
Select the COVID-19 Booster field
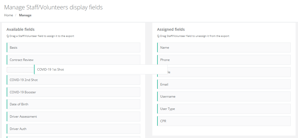pyautogui.click(x=73, y=92)
